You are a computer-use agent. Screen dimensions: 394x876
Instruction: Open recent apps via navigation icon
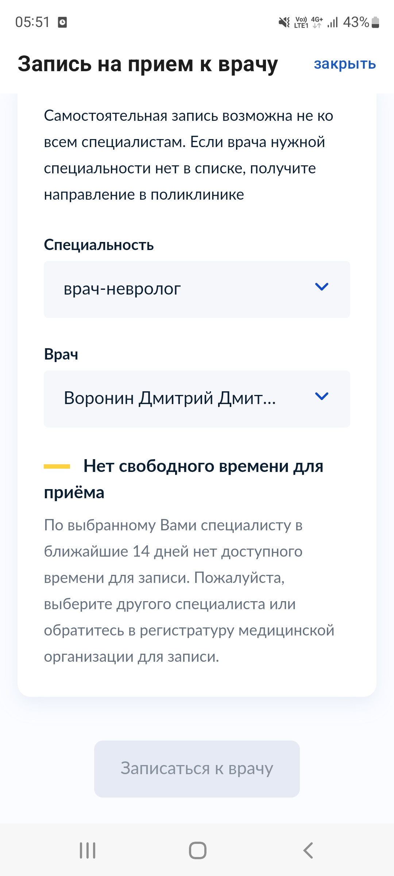[88, 850]
